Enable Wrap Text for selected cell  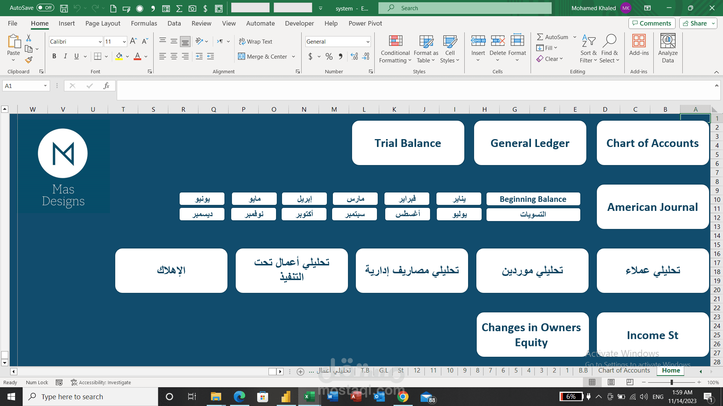click(x=256, y=41)
